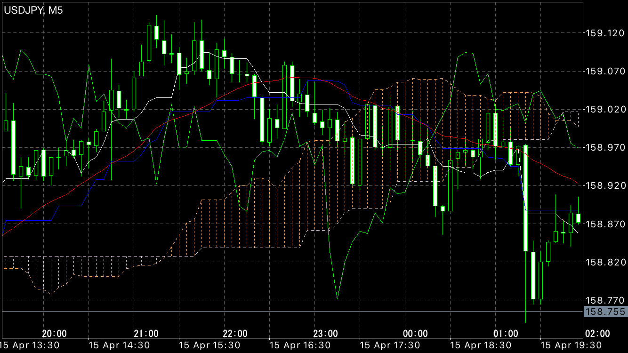
Task: Select the 20:00 time axis marker
Action: click(54, 334)
